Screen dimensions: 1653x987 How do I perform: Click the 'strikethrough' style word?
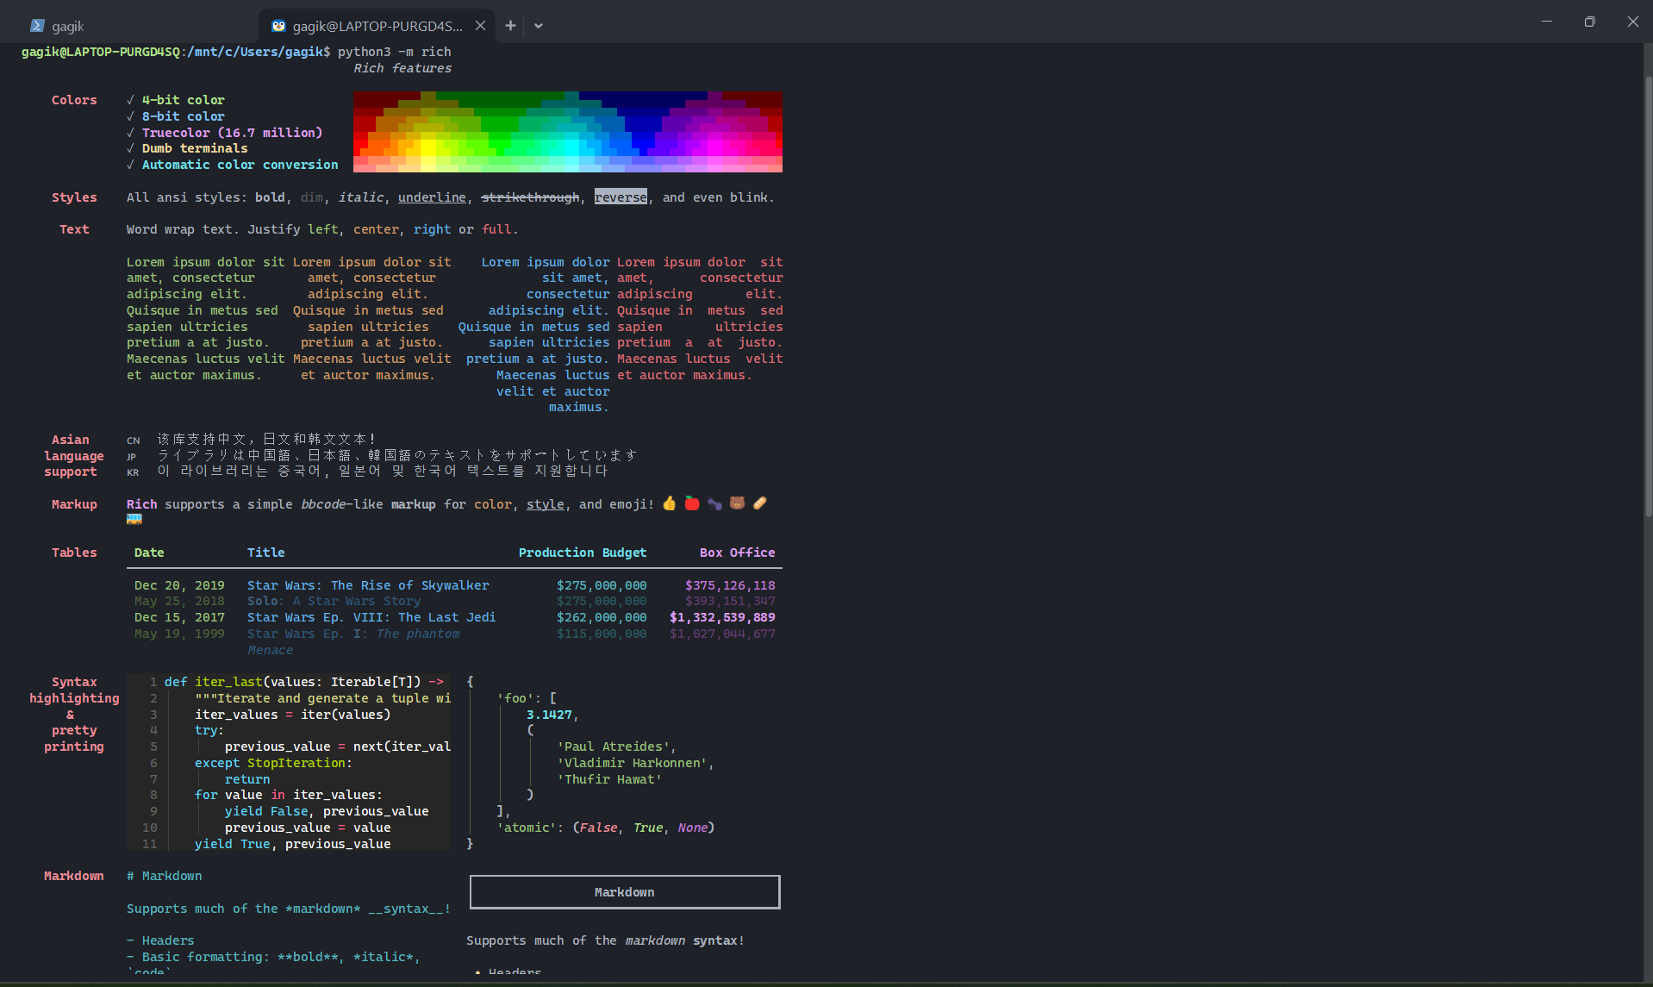[x=530, y=197]
